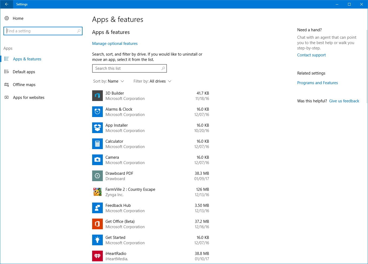Image resolution: width=368 pixels, height=264 pixels.
Task: Open Default apps section
Action: point(24,72)
